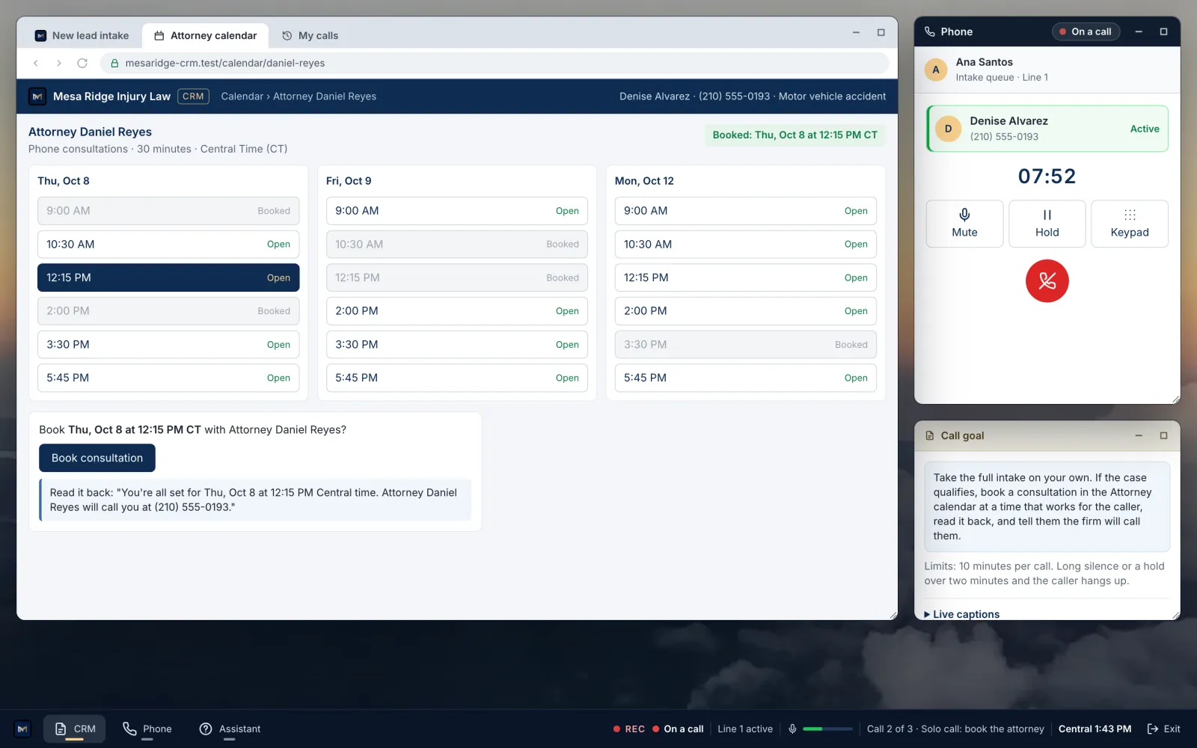Pick Fri, Oct 9 3:30 PM slot
The image size is (1197, 748).
[457, 344]
